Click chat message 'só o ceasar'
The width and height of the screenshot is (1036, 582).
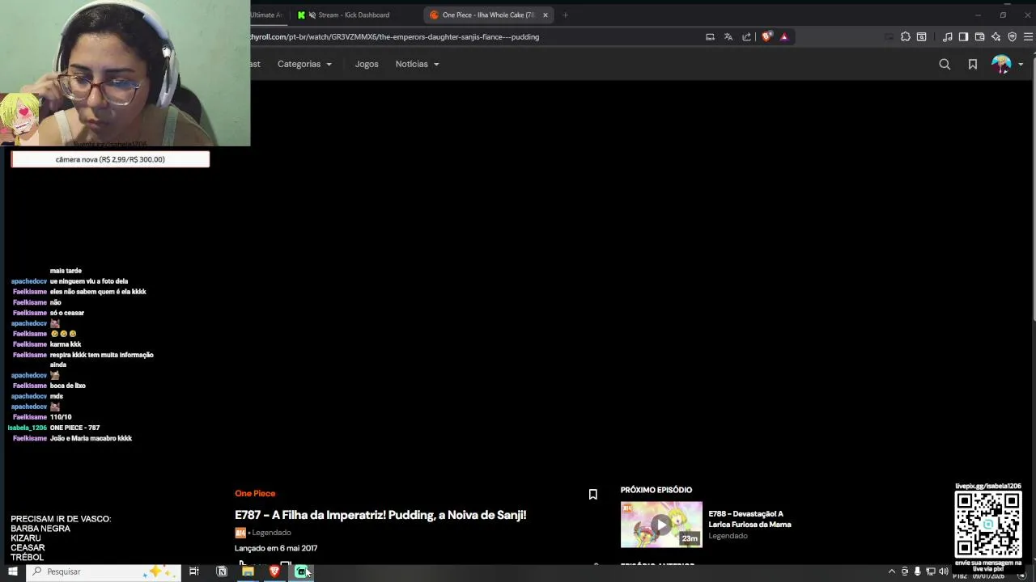pyautogui.click(x=67, y=313)
